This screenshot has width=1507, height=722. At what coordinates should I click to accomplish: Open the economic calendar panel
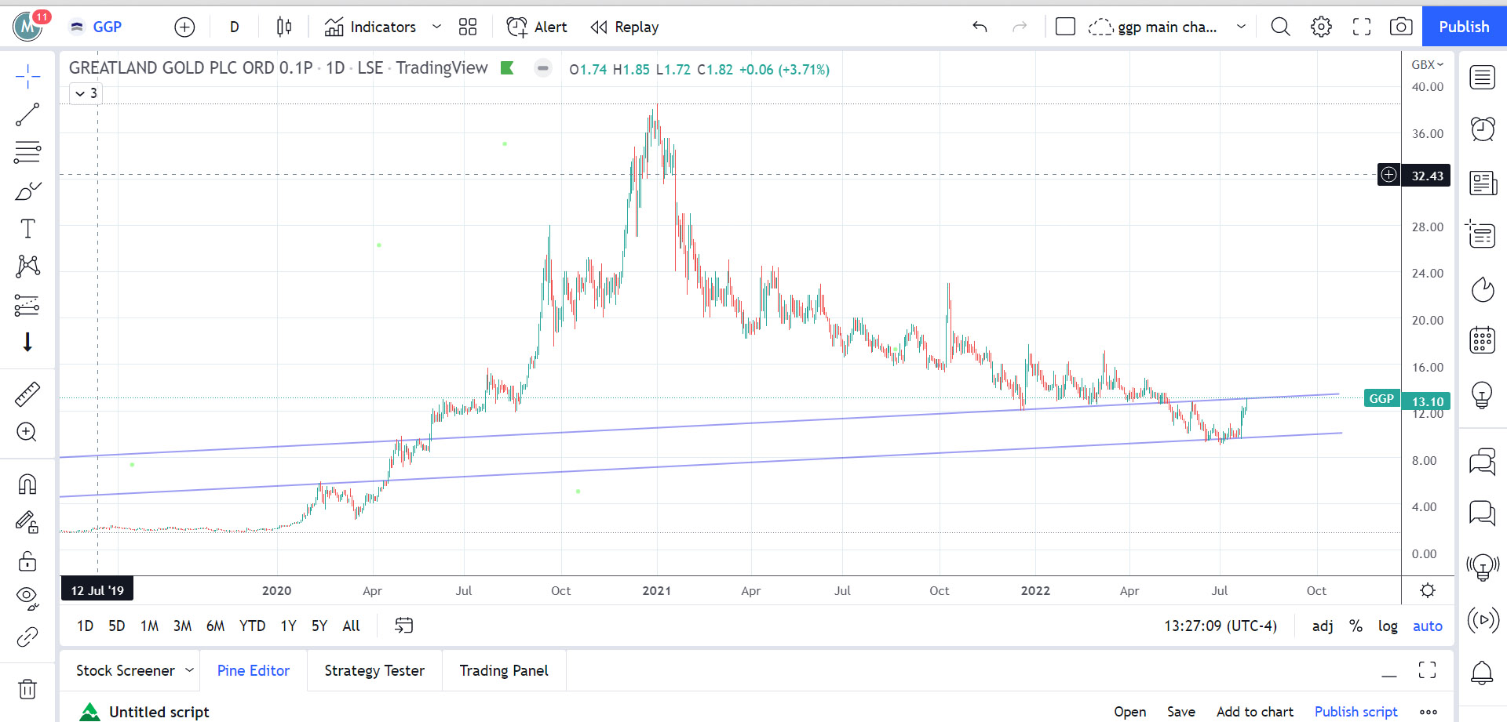pos(1483,340)
